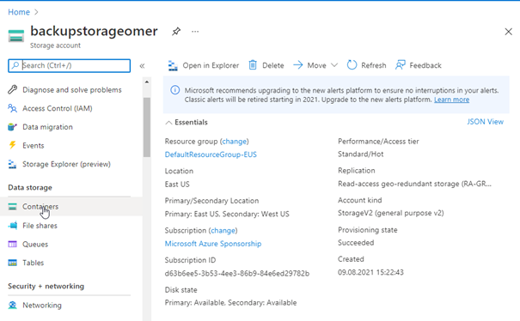
Task: Collapse the sidebar with double chevron
Action: pyautogui.click(x=142, y=66)
